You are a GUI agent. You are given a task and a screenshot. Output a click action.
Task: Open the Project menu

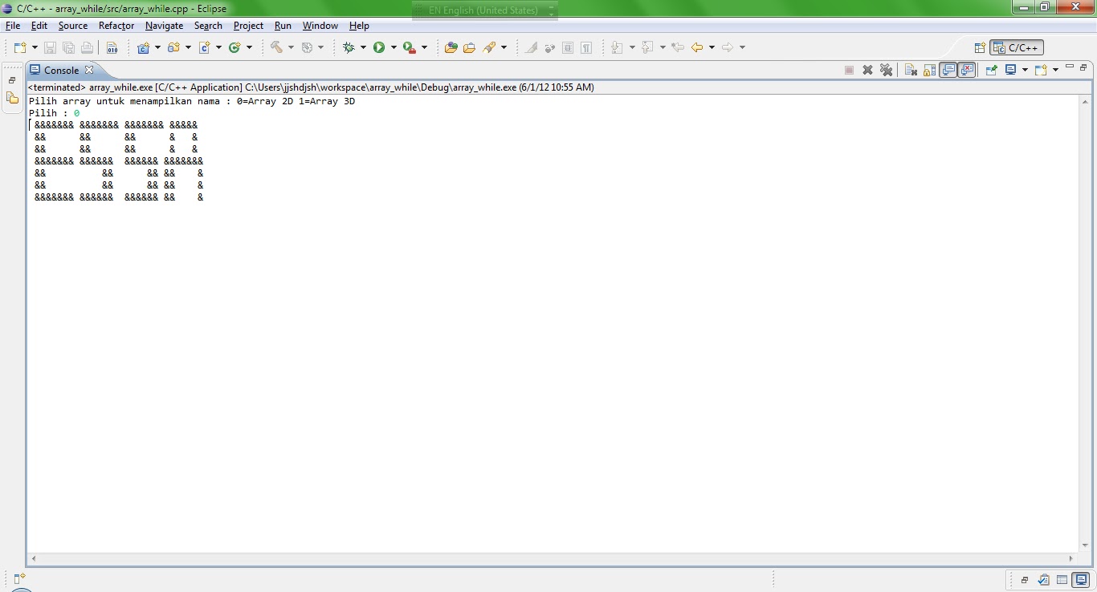248,26
